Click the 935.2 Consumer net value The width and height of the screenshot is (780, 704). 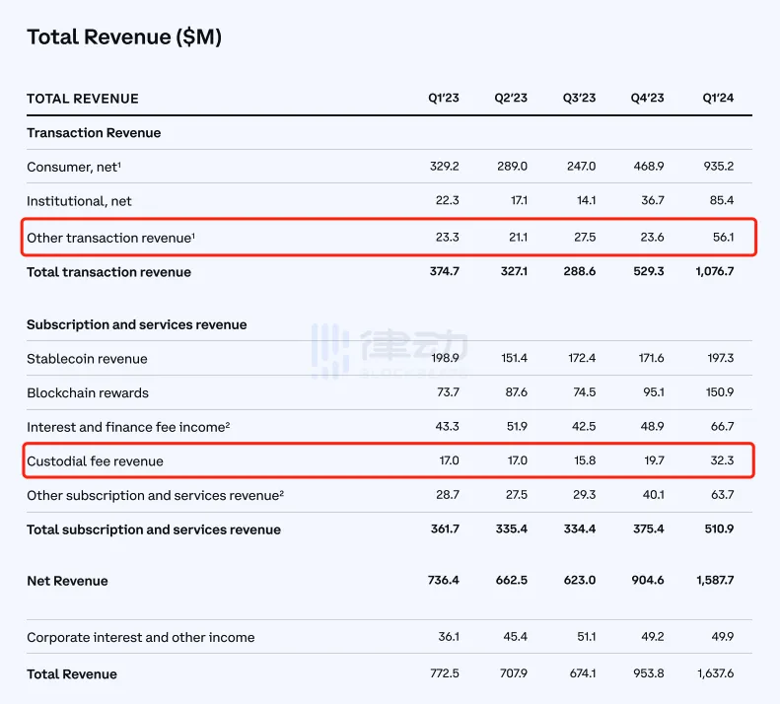717,168
